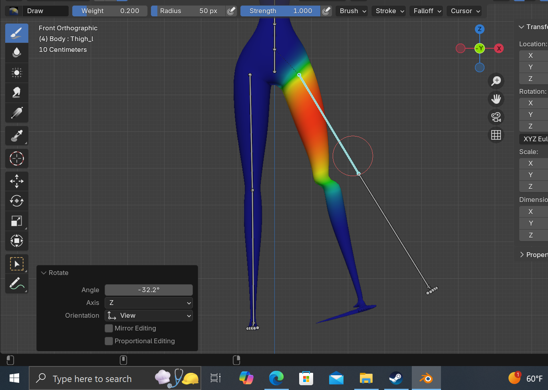Open the Orientation View dropdown
548x390 pixels.
(x=149, y=315)
